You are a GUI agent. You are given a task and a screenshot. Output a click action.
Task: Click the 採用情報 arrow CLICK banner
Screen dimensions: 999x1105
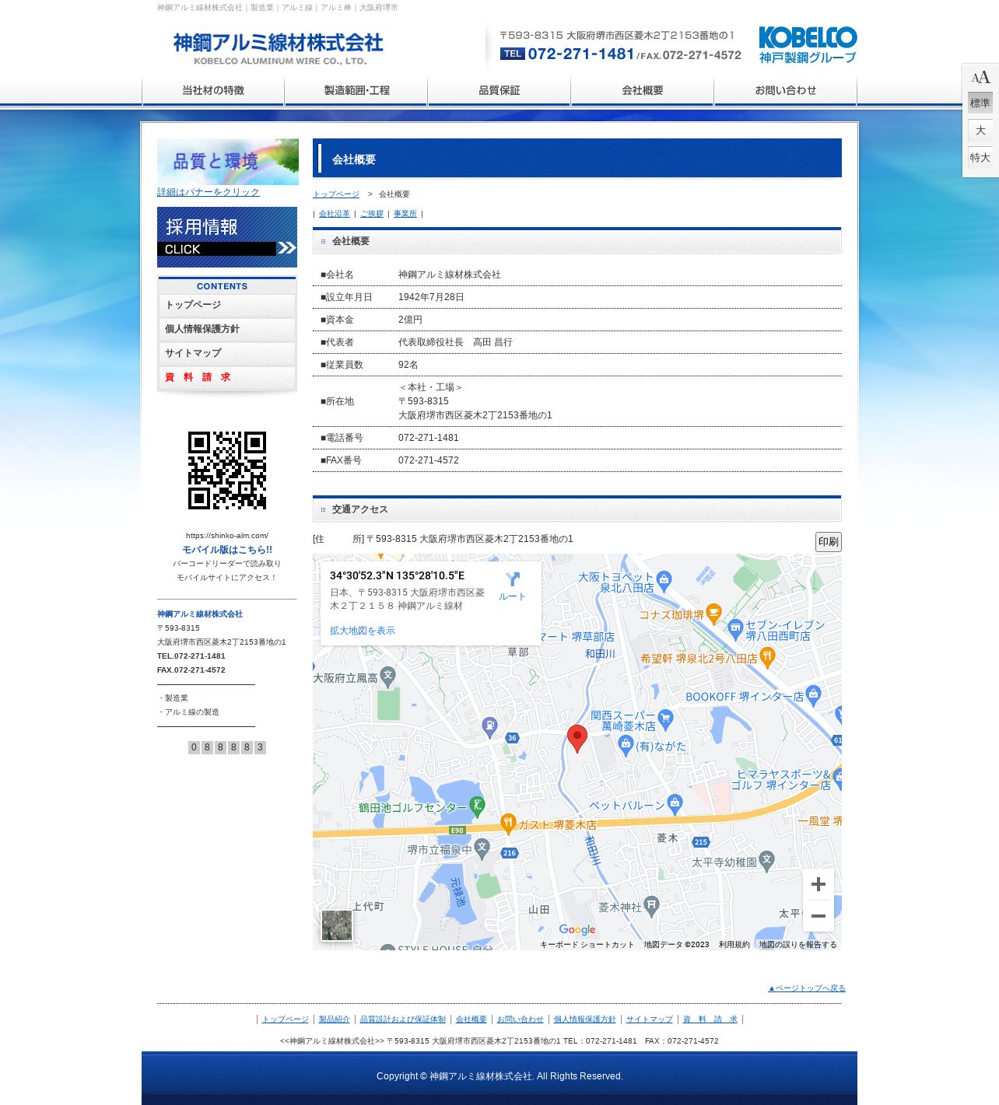coord(227,237)
